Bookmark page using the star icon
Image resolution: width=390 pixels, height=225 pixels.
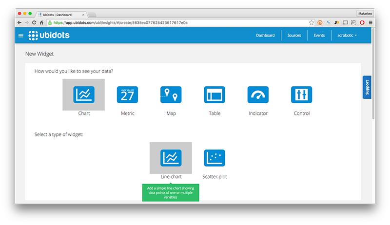[312, 22]
